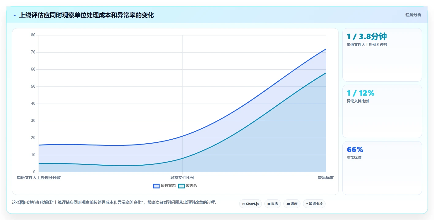Click the Chart.js tag
Viewport: 434px width, 220px height.
click(251, 204)
